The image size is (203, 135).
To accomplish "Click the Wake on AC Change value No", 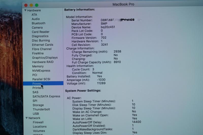I will (134, 111).
